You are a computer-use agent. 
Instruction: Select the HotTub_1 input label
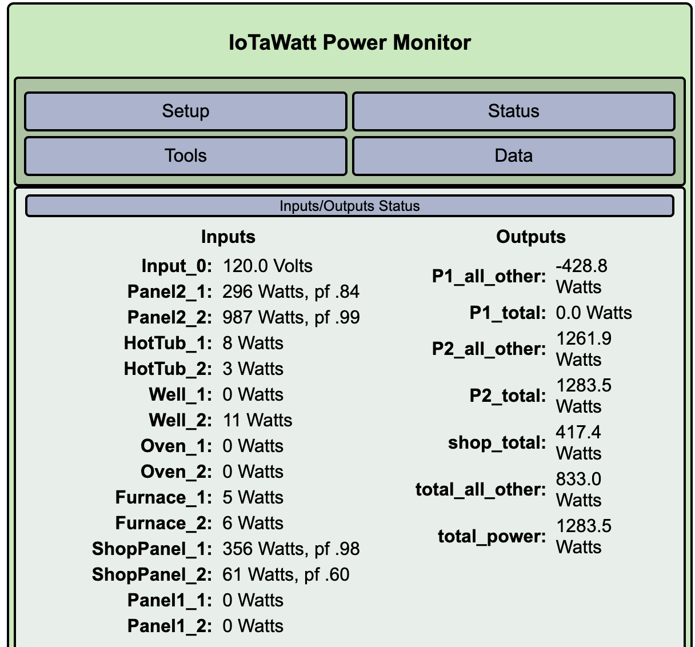[x=168, y=344]
